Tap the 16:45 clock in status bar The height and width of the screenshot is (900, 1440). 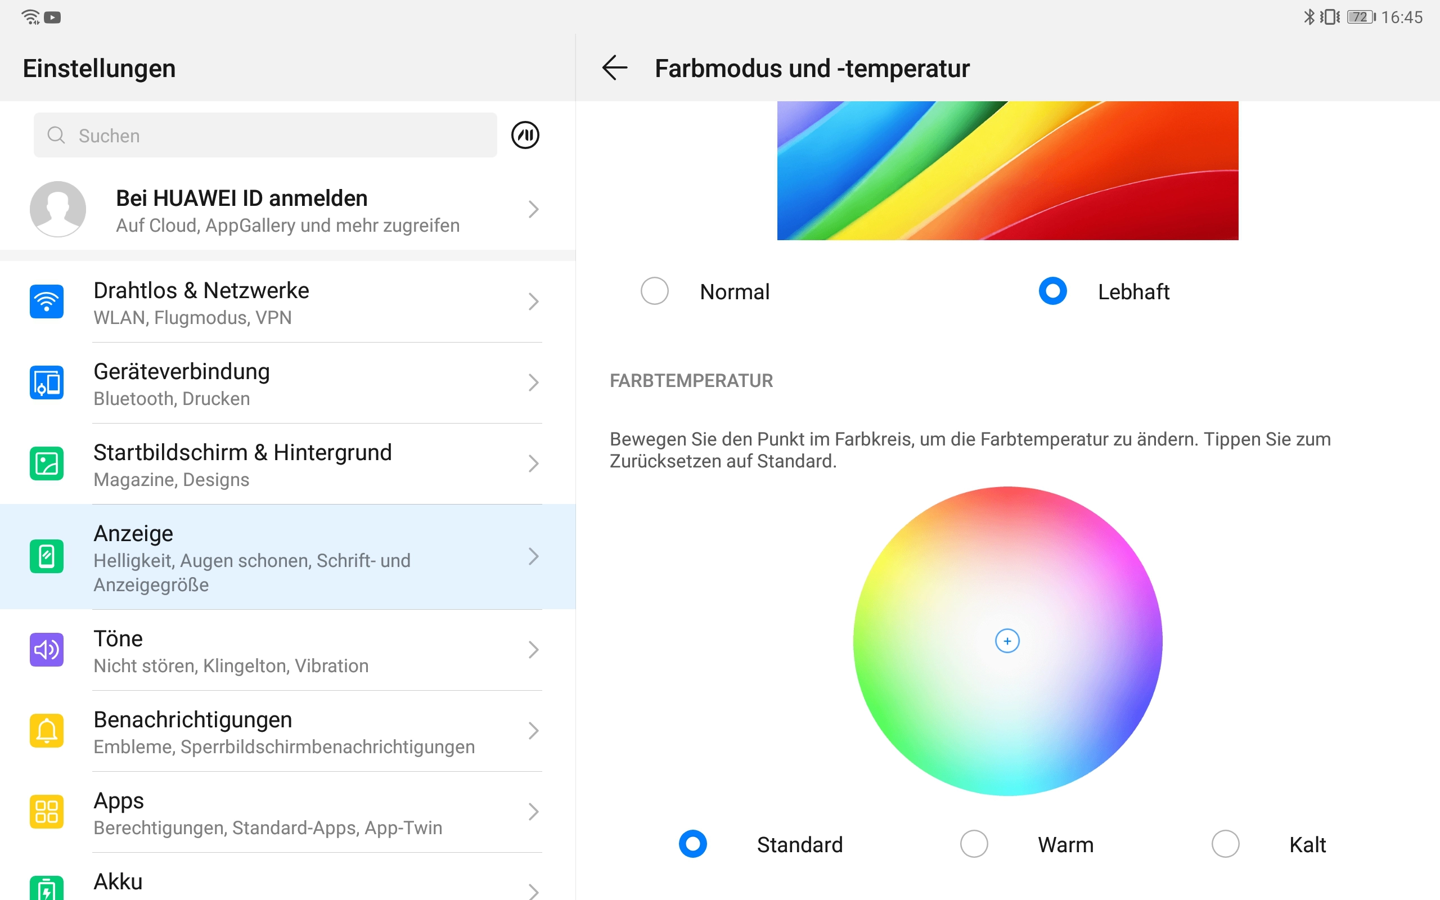coord(1401,17)
